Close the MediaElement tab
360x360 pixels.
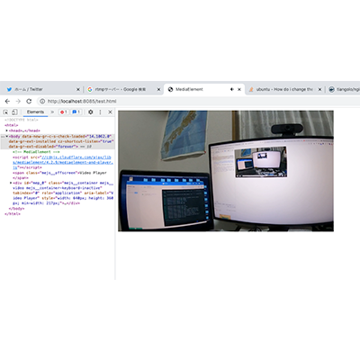[239, 89]
